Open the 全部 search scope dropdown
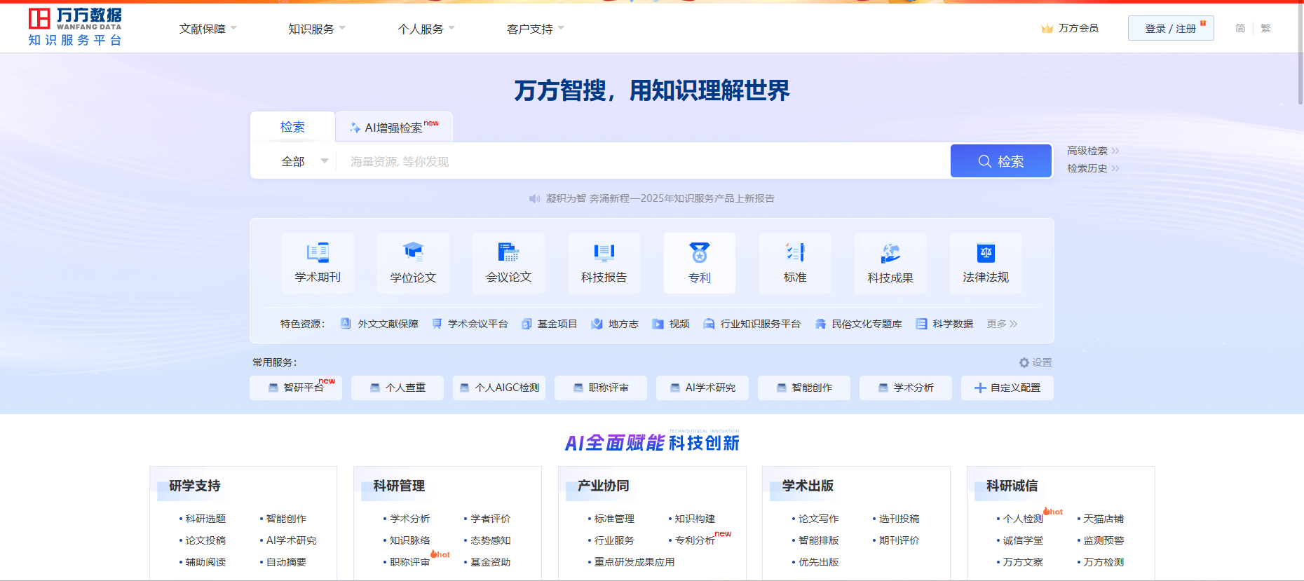This screenshot has width=1304, height=581. [304, 161]
